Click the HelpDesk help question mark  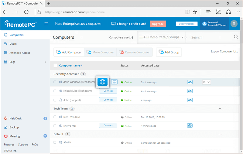pos(45,118)
